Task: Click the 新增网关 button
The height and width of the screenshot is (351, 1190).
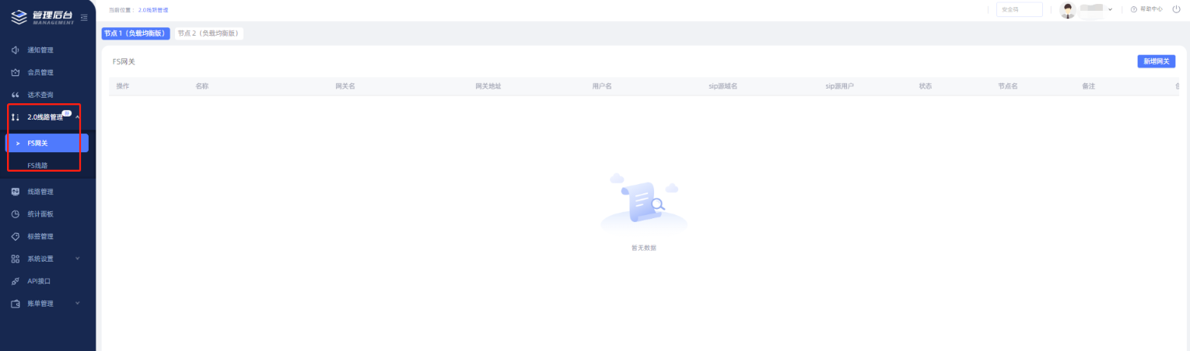Action: 1156,61
